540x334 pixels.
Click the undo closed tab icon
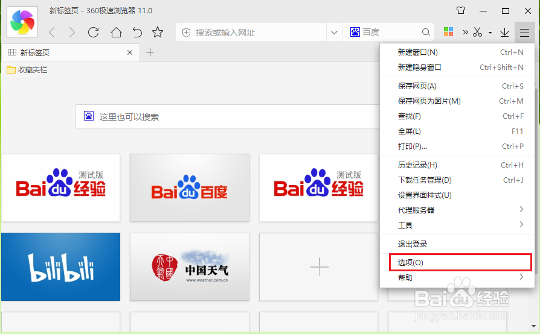tap(137, 33)
